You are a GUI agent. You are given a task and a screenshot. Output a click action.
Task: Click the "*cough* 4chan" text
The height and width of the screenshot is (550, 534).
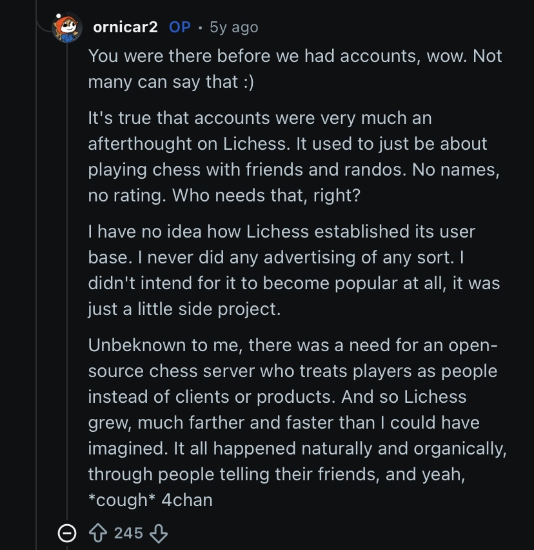click(150, 500)
